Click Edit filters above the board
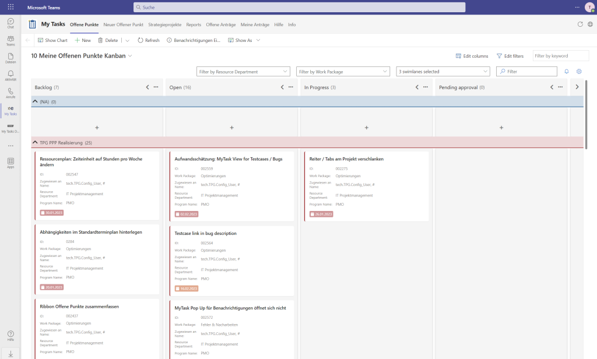 point(510,55)
